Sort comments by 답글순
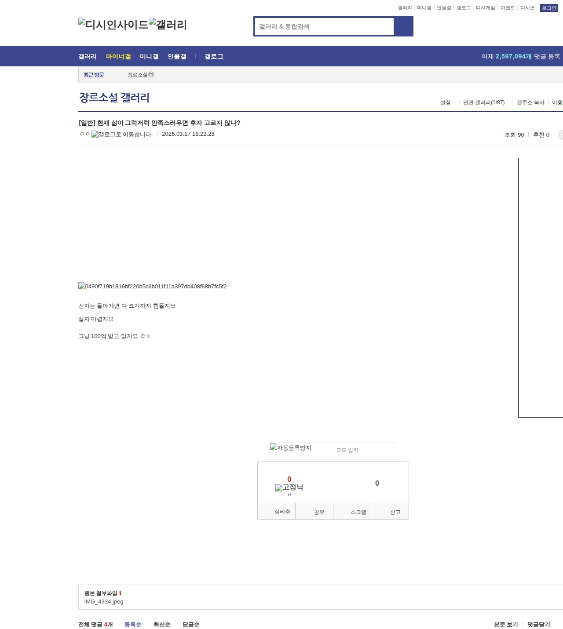Viewport: 563px width, 629px height. 191,625
